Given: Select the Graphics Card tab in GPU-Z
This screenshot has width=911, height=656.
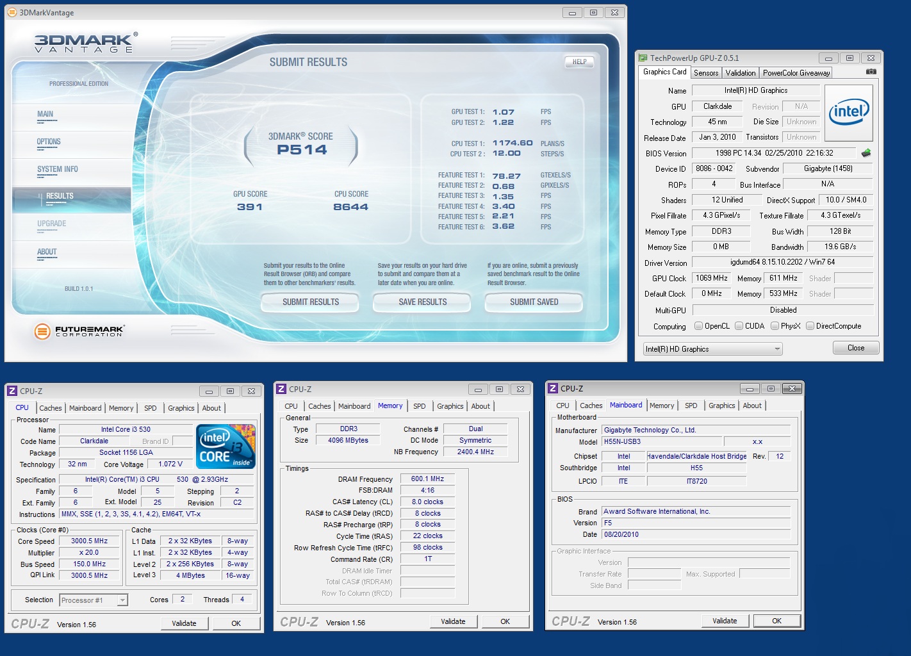Looking at the screenshot, I should coord(665,72).
